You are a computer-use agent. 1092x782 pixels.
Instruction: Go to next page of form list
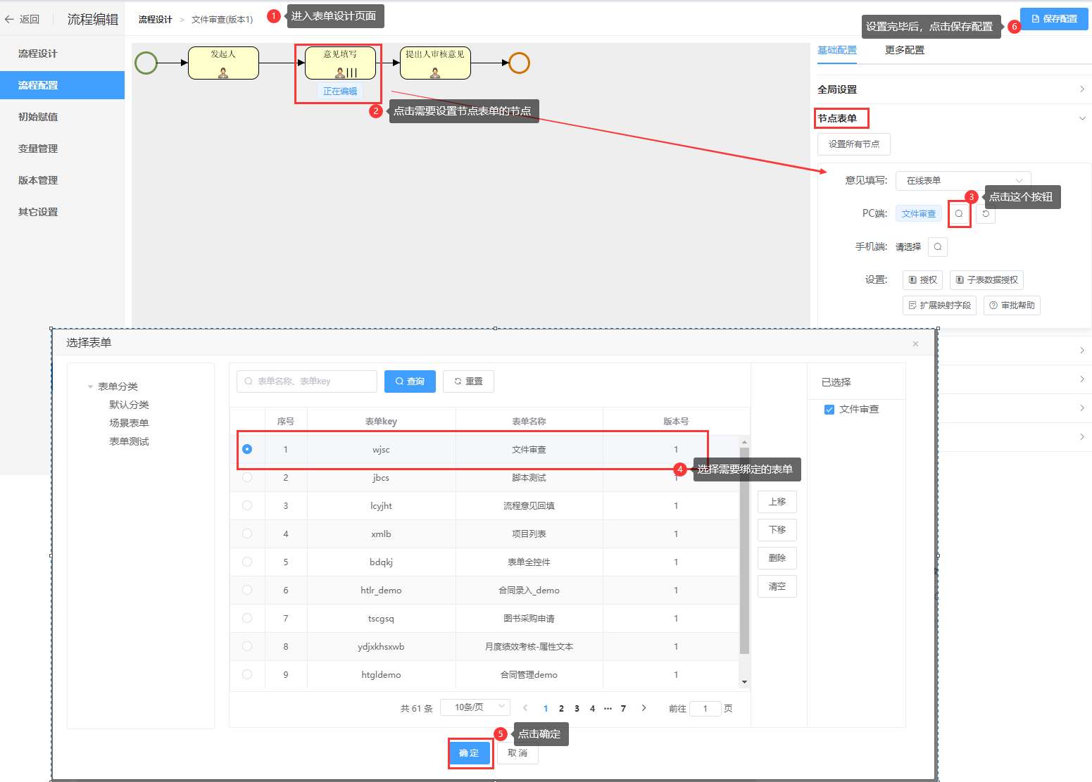tap(644, 708)
